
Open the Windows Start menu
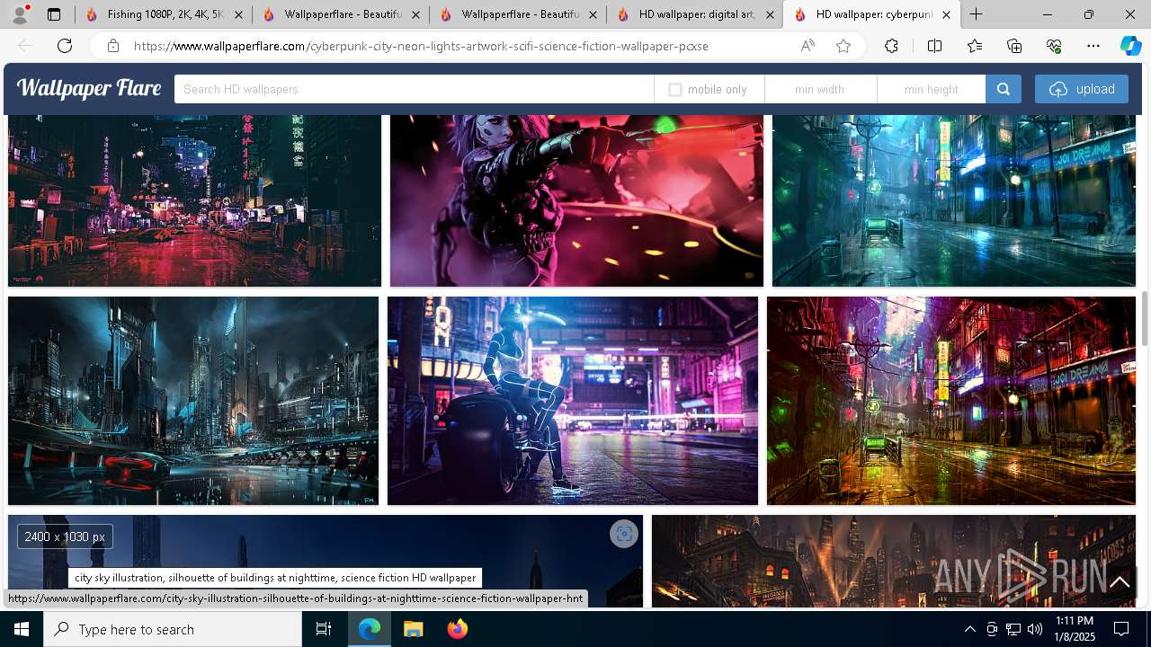tap(22, 629)
